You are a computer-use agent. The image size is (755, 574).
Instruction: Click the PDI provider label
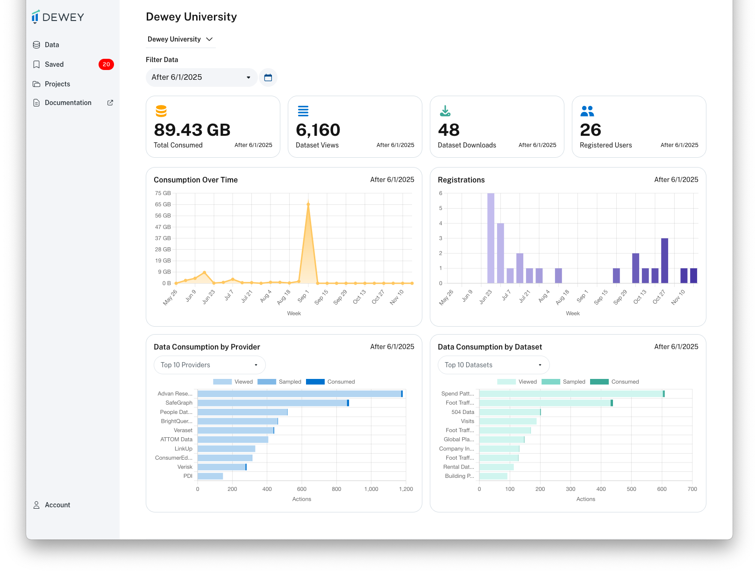188,476
